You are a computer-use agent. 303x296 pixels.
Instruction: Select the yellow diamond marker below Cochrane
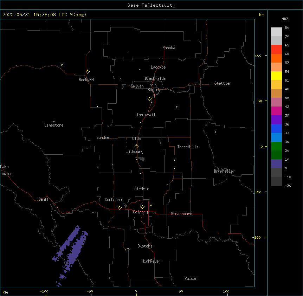tap(120, 207)
